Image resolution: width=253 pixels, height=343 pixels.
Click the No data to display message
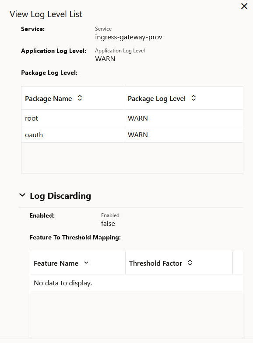63,283
